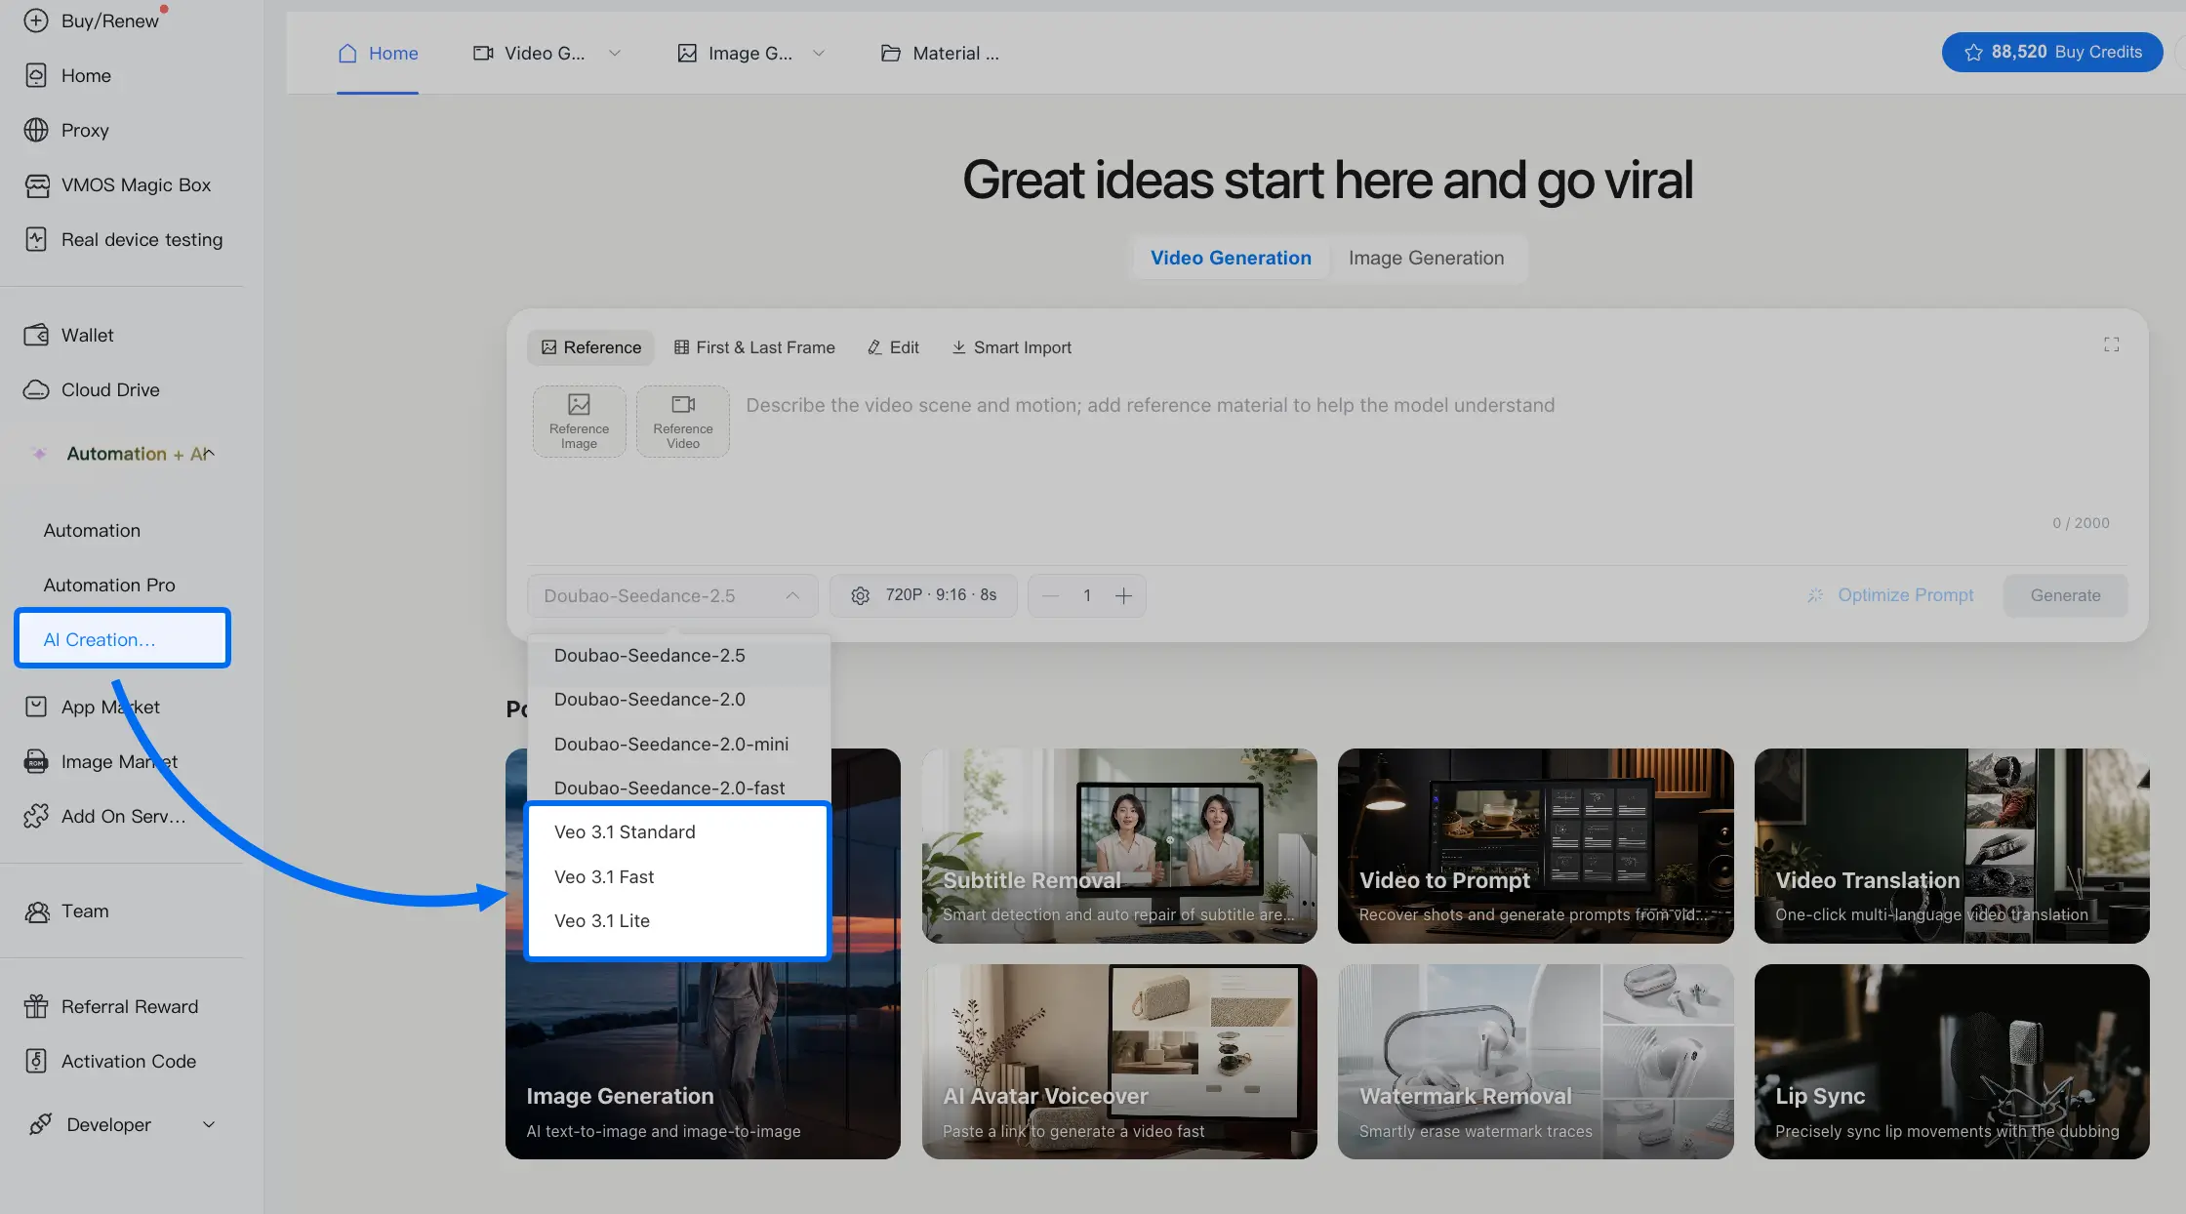Click Buy Credits button
Screen dimensions: 2186x1214
coord(2052,52)
